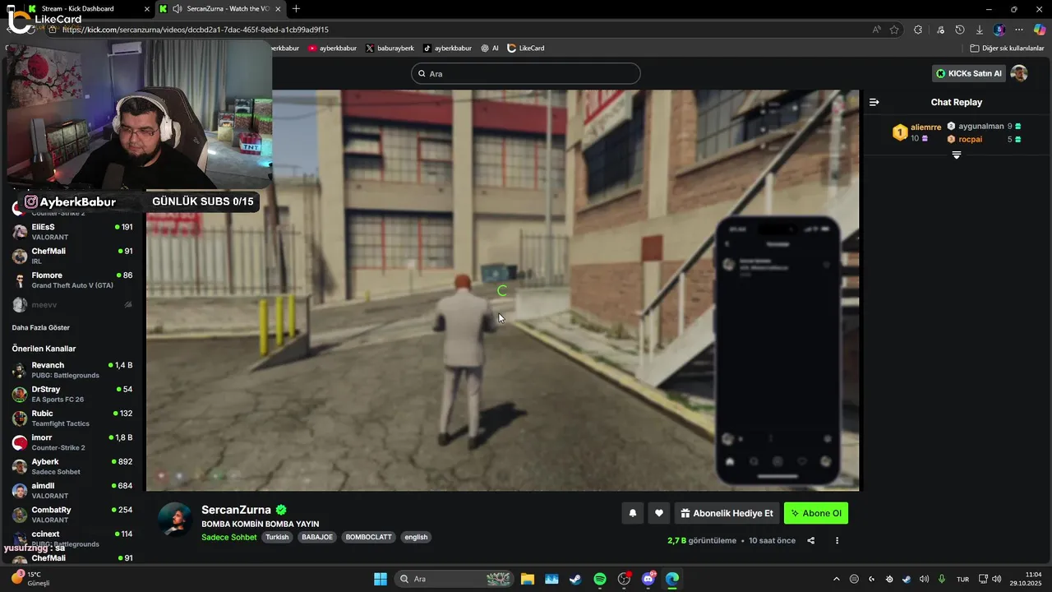Image resolution: width=1052 pixels, height=592 pixels.
Task: Open the LikeCard bookmark
Action: pos(526,48)
